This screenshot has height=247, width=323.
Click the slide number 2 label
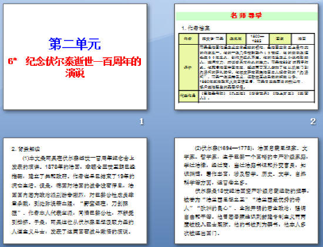(313, 121)
